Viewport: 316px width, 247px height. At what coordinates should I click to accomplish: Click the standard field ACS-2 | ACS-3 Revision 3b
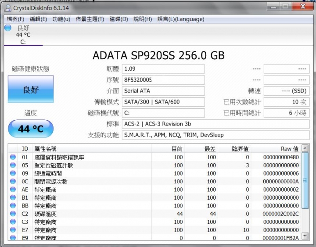tap(215, 124)
